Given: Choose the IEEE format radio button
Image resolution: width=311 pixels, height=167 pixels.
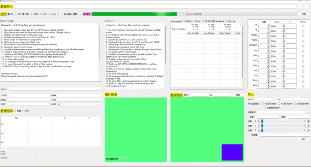Looking at the screenshot, I should (x=23, y=14).
